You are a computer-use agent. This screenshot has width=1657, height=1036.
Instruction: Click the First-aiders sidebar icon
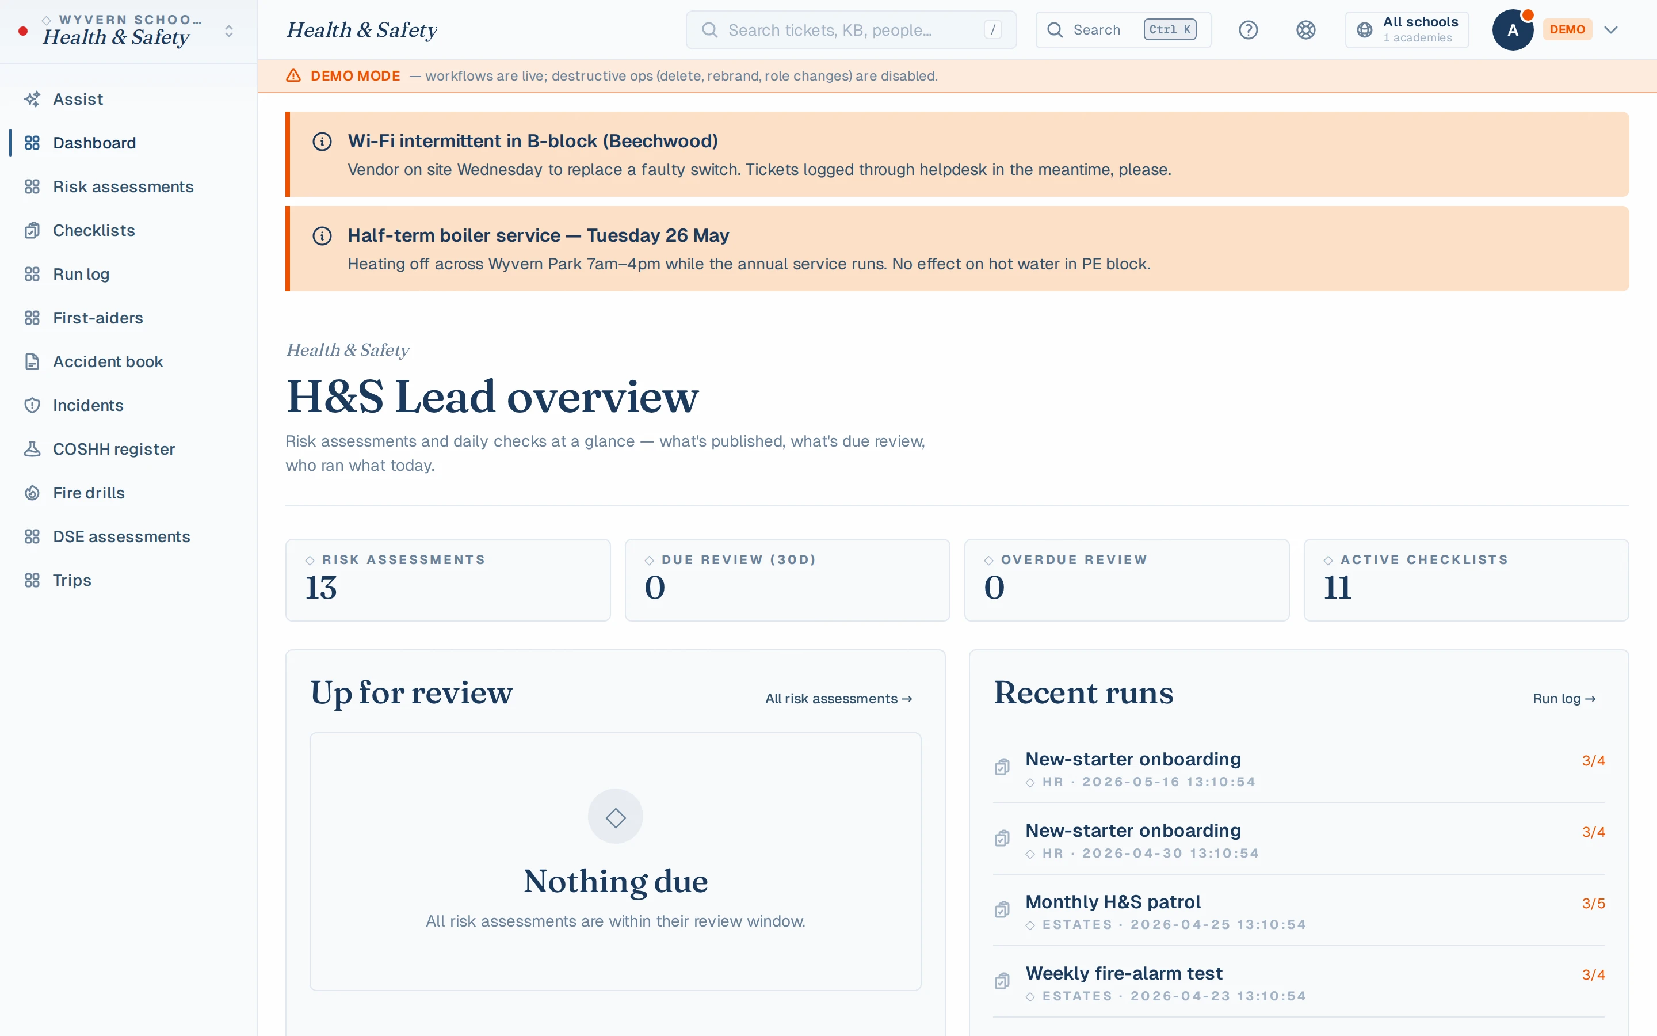tap(32, 318)
